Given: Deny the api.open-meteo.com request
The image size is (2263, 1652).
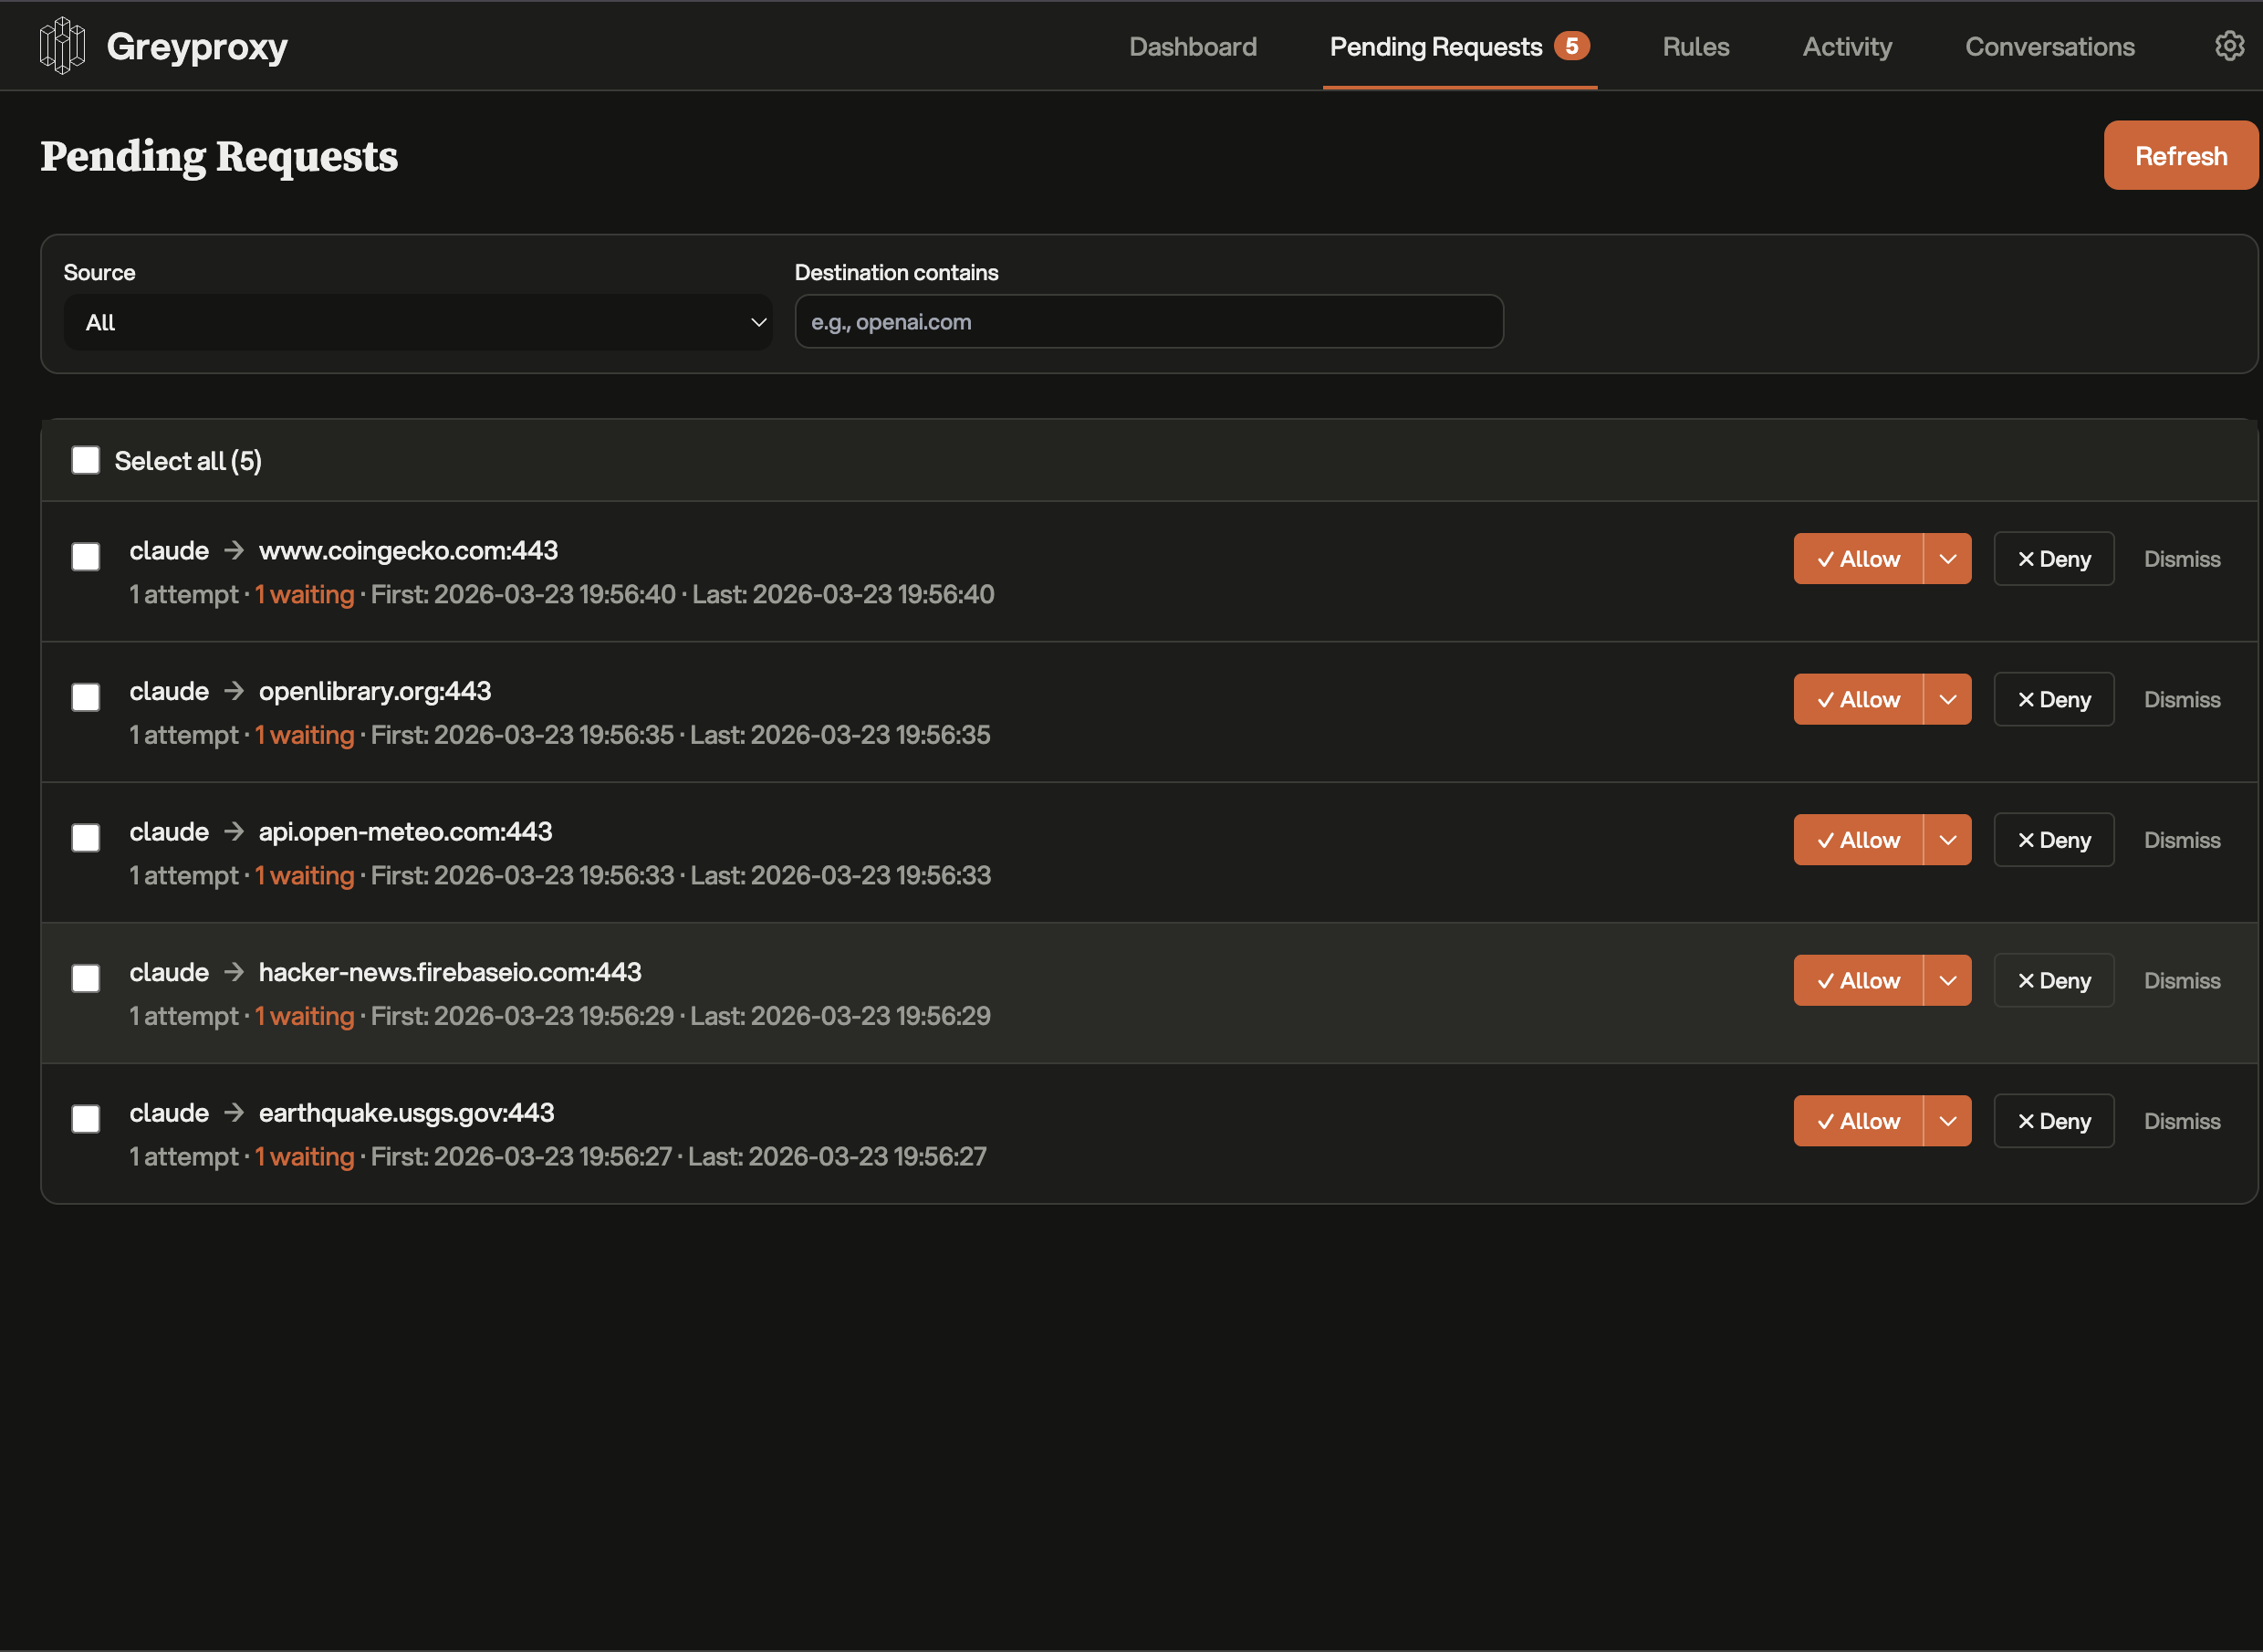Looking at the screenshot, I should coord(2053,840).
